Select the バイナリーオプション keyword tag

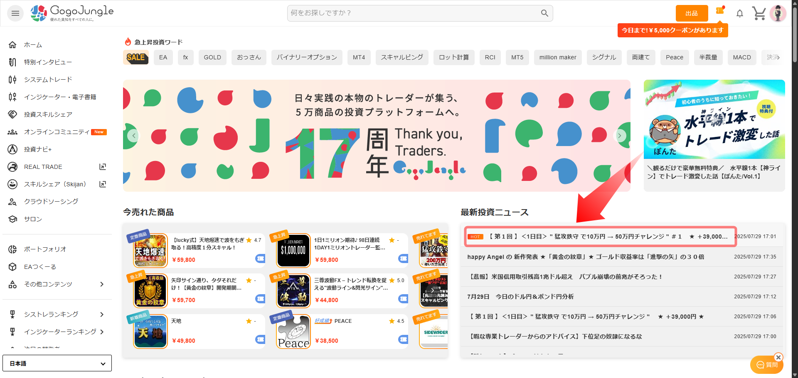[x=307, y=57]
